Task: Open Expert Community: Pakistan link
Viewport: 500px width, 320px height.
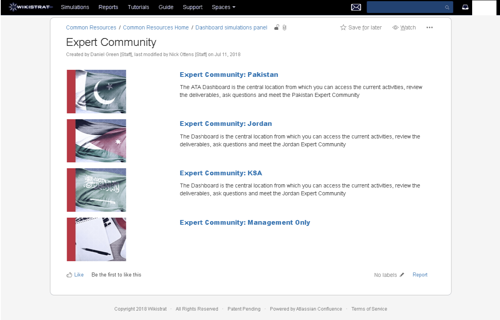Action: pos(229,75)
